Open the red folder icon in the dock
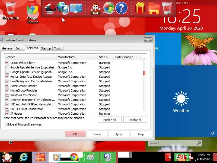 coord(154,9)
